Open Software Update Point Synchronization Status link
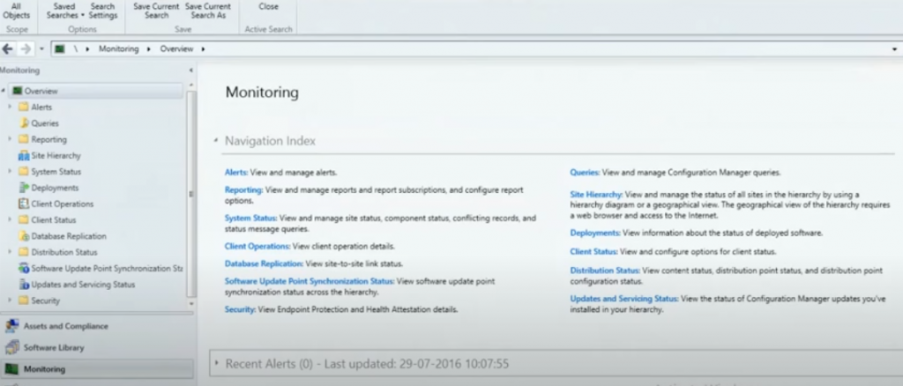This screenshot has height=386, width=903. 310,281
